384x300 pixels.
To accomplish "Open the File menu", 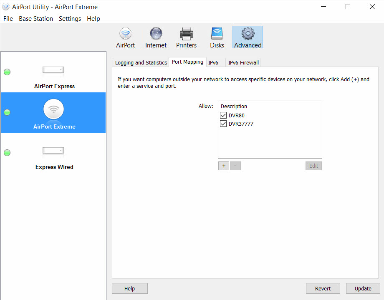I will (8, 19).
